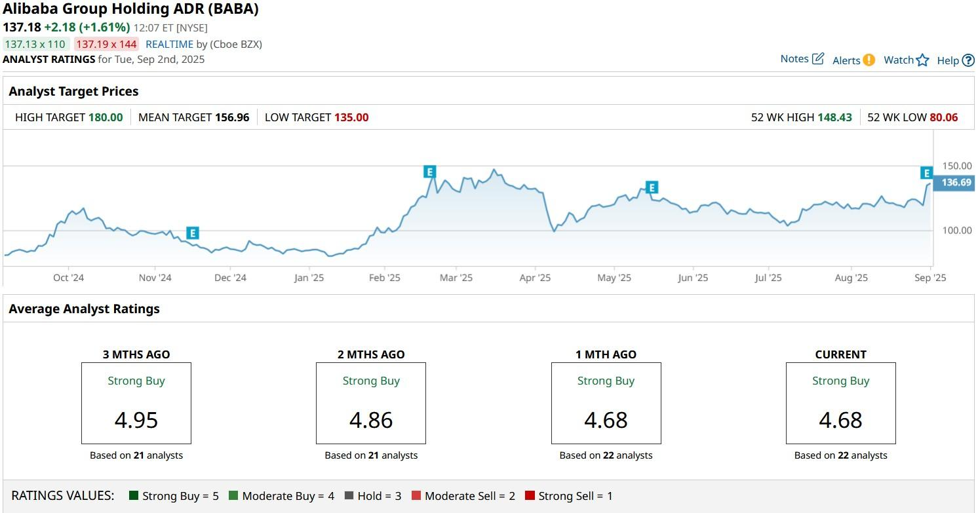
Task: Click the light red Moderate Sell legend swatch
Action: (416, 496)
